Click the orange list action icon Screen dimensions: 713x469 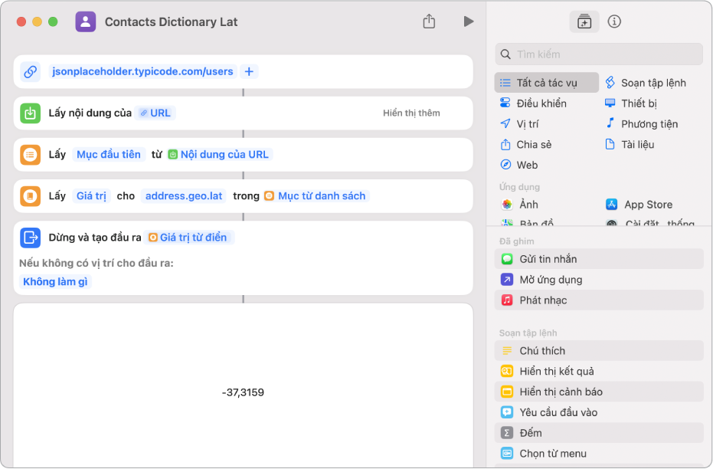pyautogui.click(x=31, y=155)
